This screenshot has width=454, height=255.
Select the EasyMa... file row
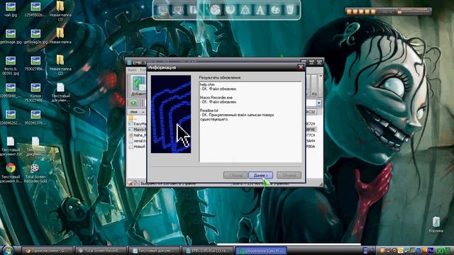137,124
